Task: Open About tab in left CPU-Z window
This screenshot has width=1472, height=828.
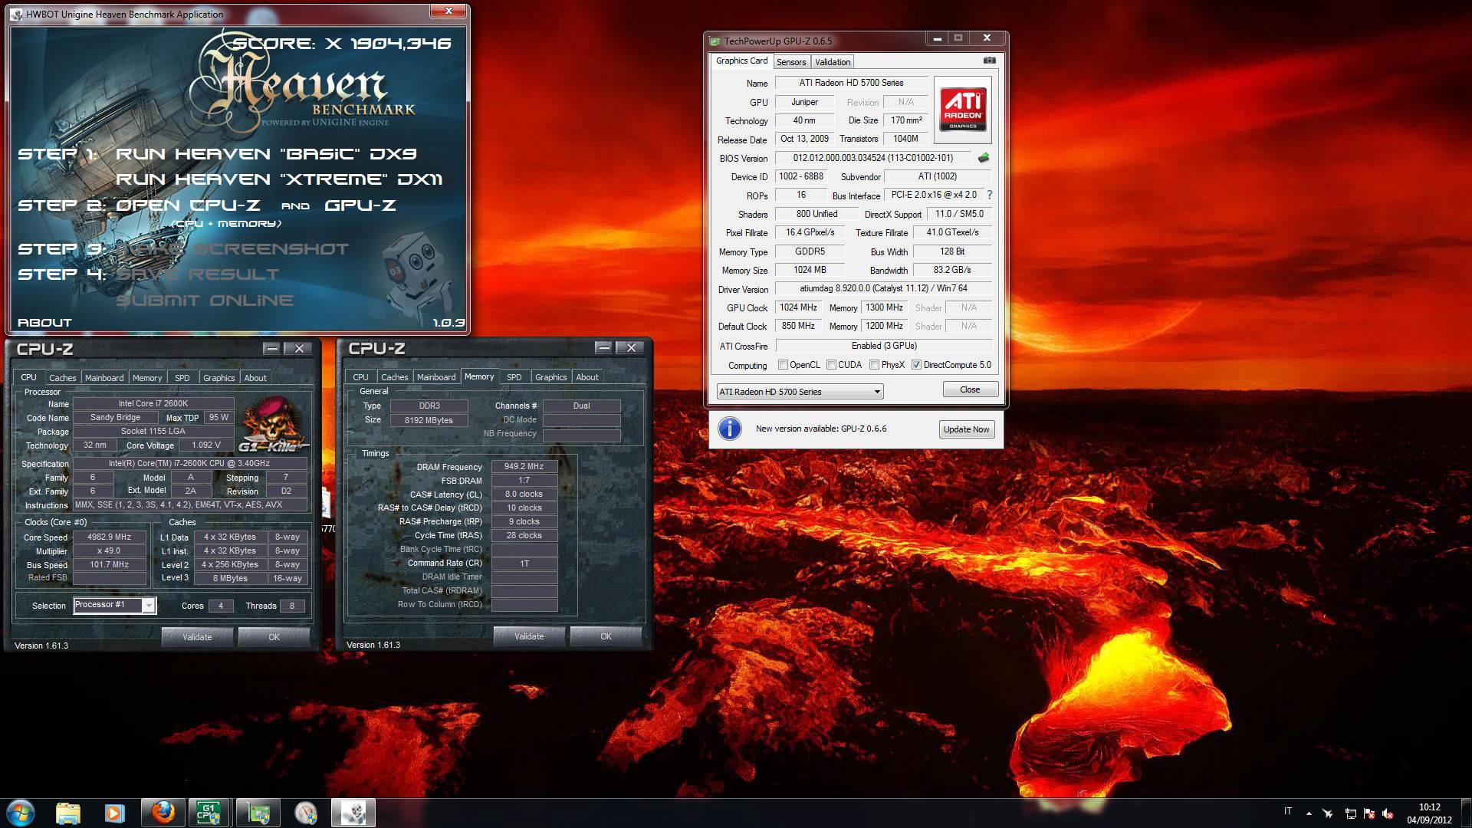Action: pyautogui.click(x=255, y=378)
